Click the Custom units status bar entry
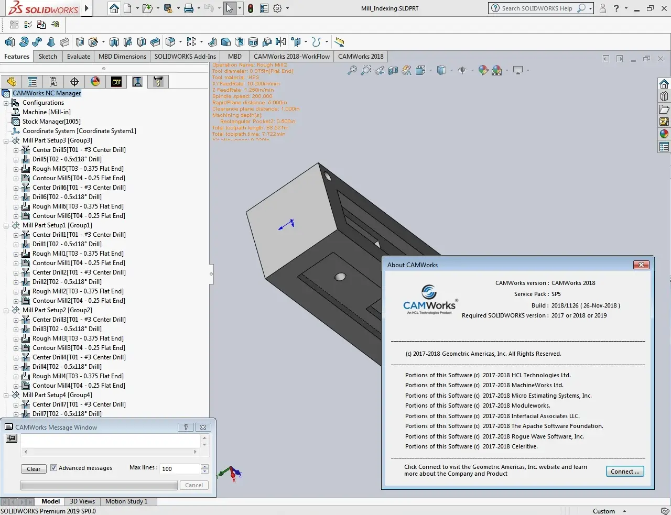This screenshot has width=671, height=515. (x=604, y=511)
